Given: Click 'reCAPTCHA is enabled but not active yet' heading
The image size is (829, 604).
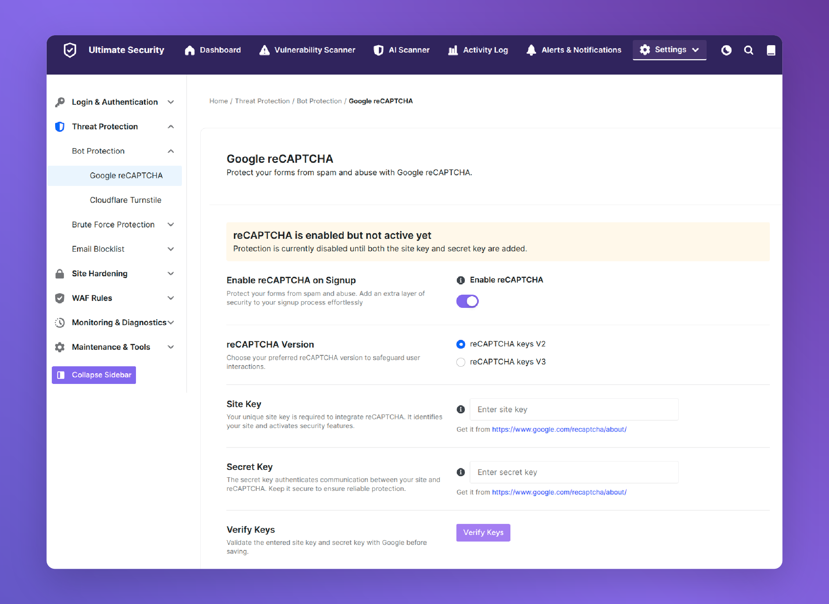Looking at the screenshot, I should tap(332, 236).
